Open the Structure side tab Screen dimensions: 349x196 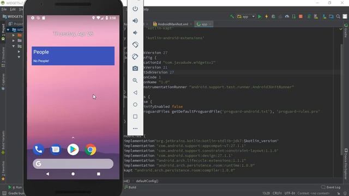pos(3,57)
